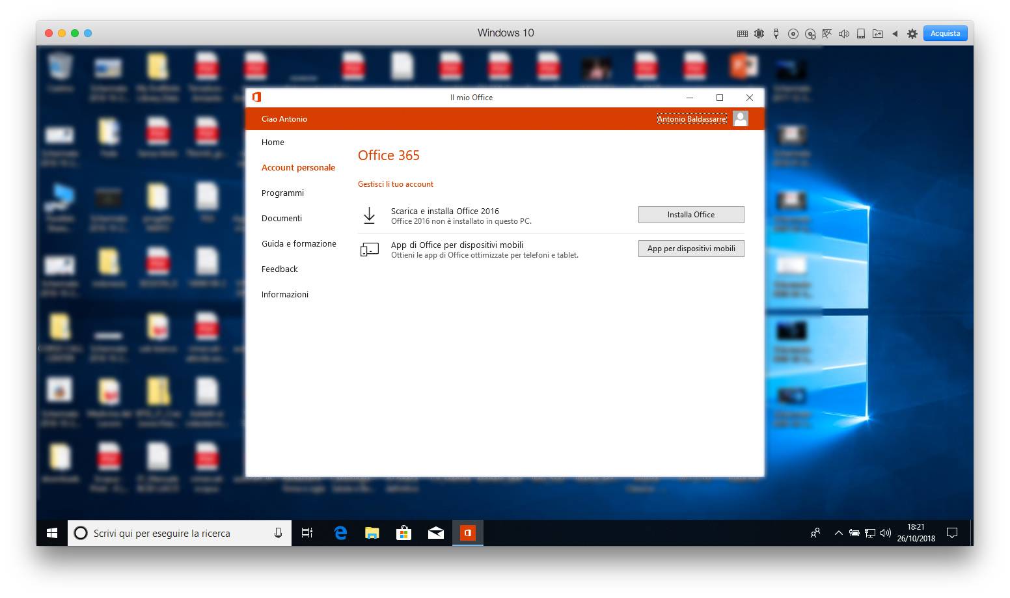Screen dimensions: 1010x598
Task: Open the Antonio Baldassarre account link
Action: (x=691, y=119)
